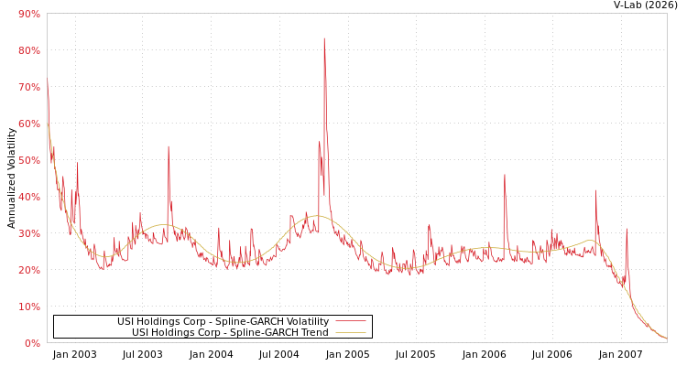The height and width of the screenshot is (366, 687).
Task: Click the Jan 2005 x-axis label
Action: pos(348,354)
